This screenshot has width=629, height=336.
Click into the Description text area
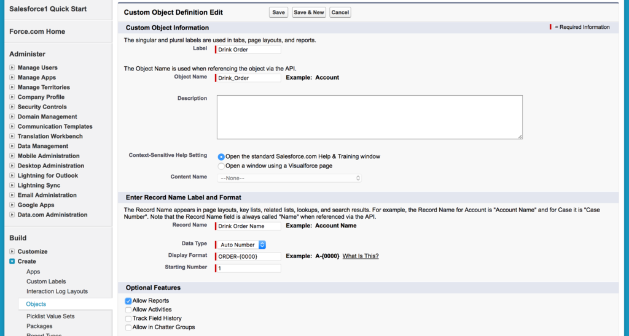(369, 117)
